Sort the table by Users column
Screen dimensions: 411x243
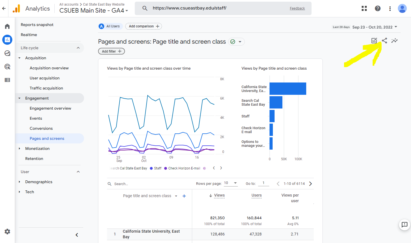click(x=256, y=195)
